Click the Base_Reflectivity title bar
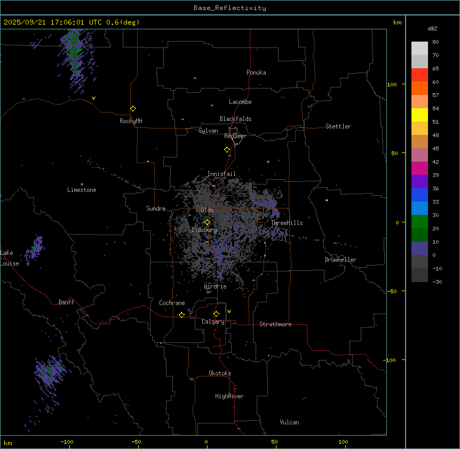The height and width of the screenshot is (449, 460). point(229,8)
